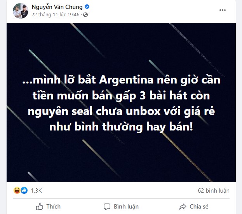This screenshot has height=214, width=242.
Task: Click the text 'nguyên seal chưa unbox'
Action: (x=94, y=111)
